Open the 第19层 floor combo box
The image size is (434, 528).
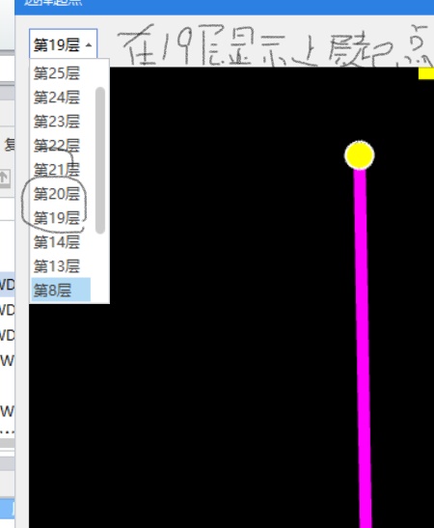[x=64, y=44]
